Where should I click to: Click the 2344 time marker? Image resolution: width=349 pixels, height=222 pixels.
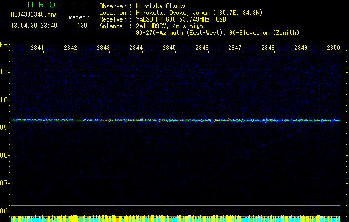[x=136, y=48]
